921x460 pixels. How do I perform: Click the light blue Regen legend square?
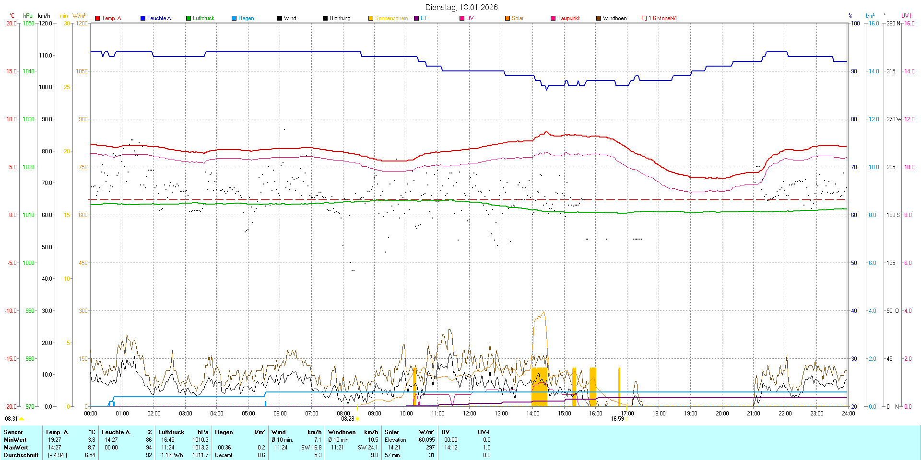tap(234, 18)
